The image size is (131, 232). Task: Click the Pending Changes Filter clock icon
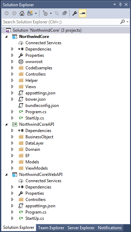45,14
